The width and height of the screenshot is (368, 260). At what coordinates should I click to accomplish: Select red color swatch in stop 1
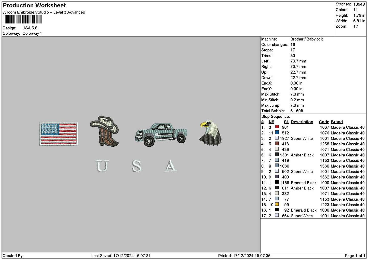pyautogui.click(x=277, y=127)
